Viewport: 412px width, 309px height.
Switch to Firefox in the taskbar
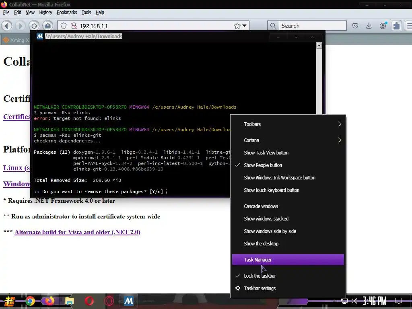(x=49, y=301)
